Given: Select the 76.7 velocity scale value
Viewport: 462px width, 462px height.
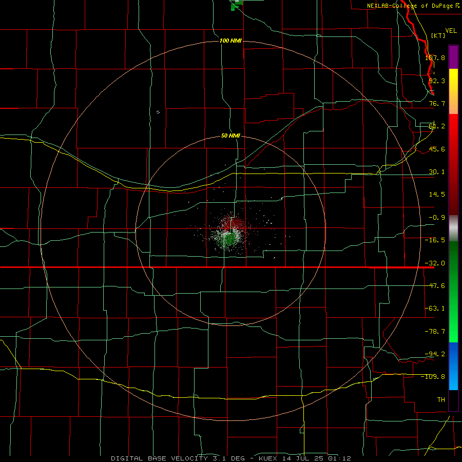Looking at the screenshot, I should 437,103.
